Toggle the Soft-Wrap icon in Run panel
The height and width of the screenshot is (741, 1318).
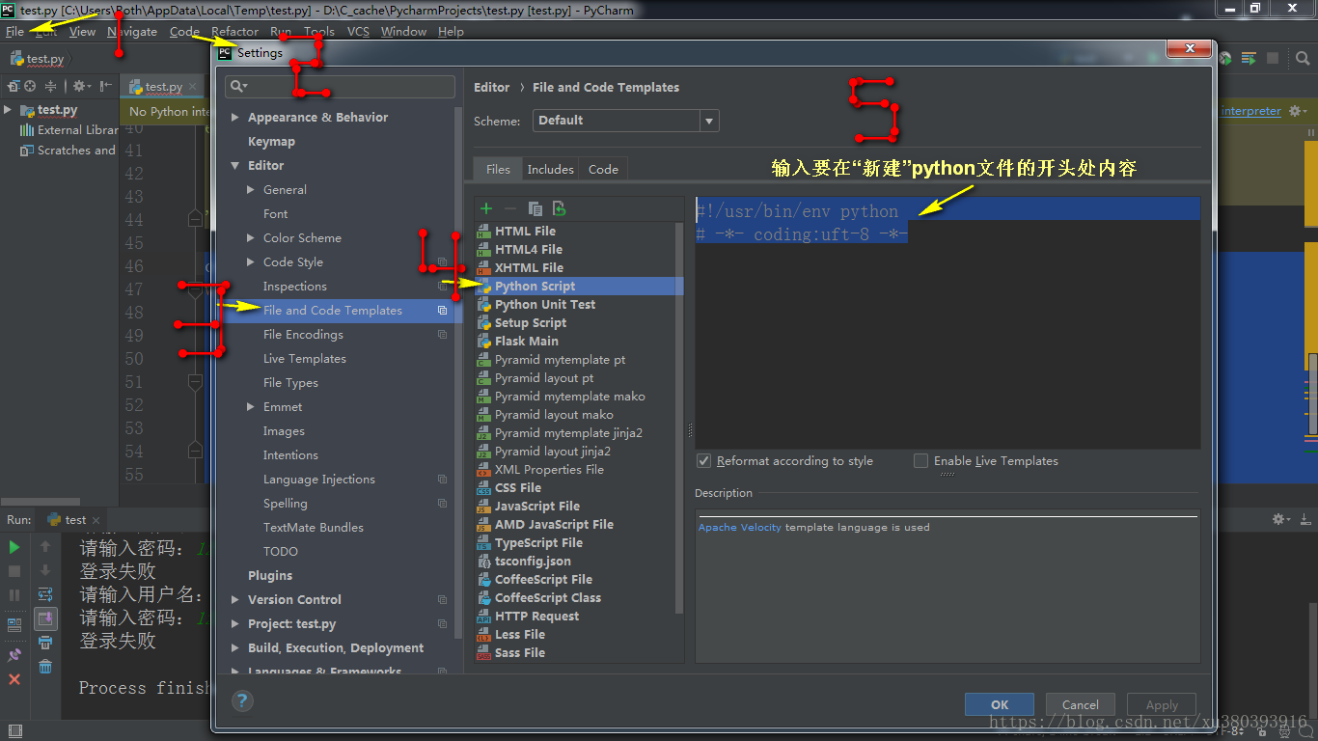click(x=45, y=594)
